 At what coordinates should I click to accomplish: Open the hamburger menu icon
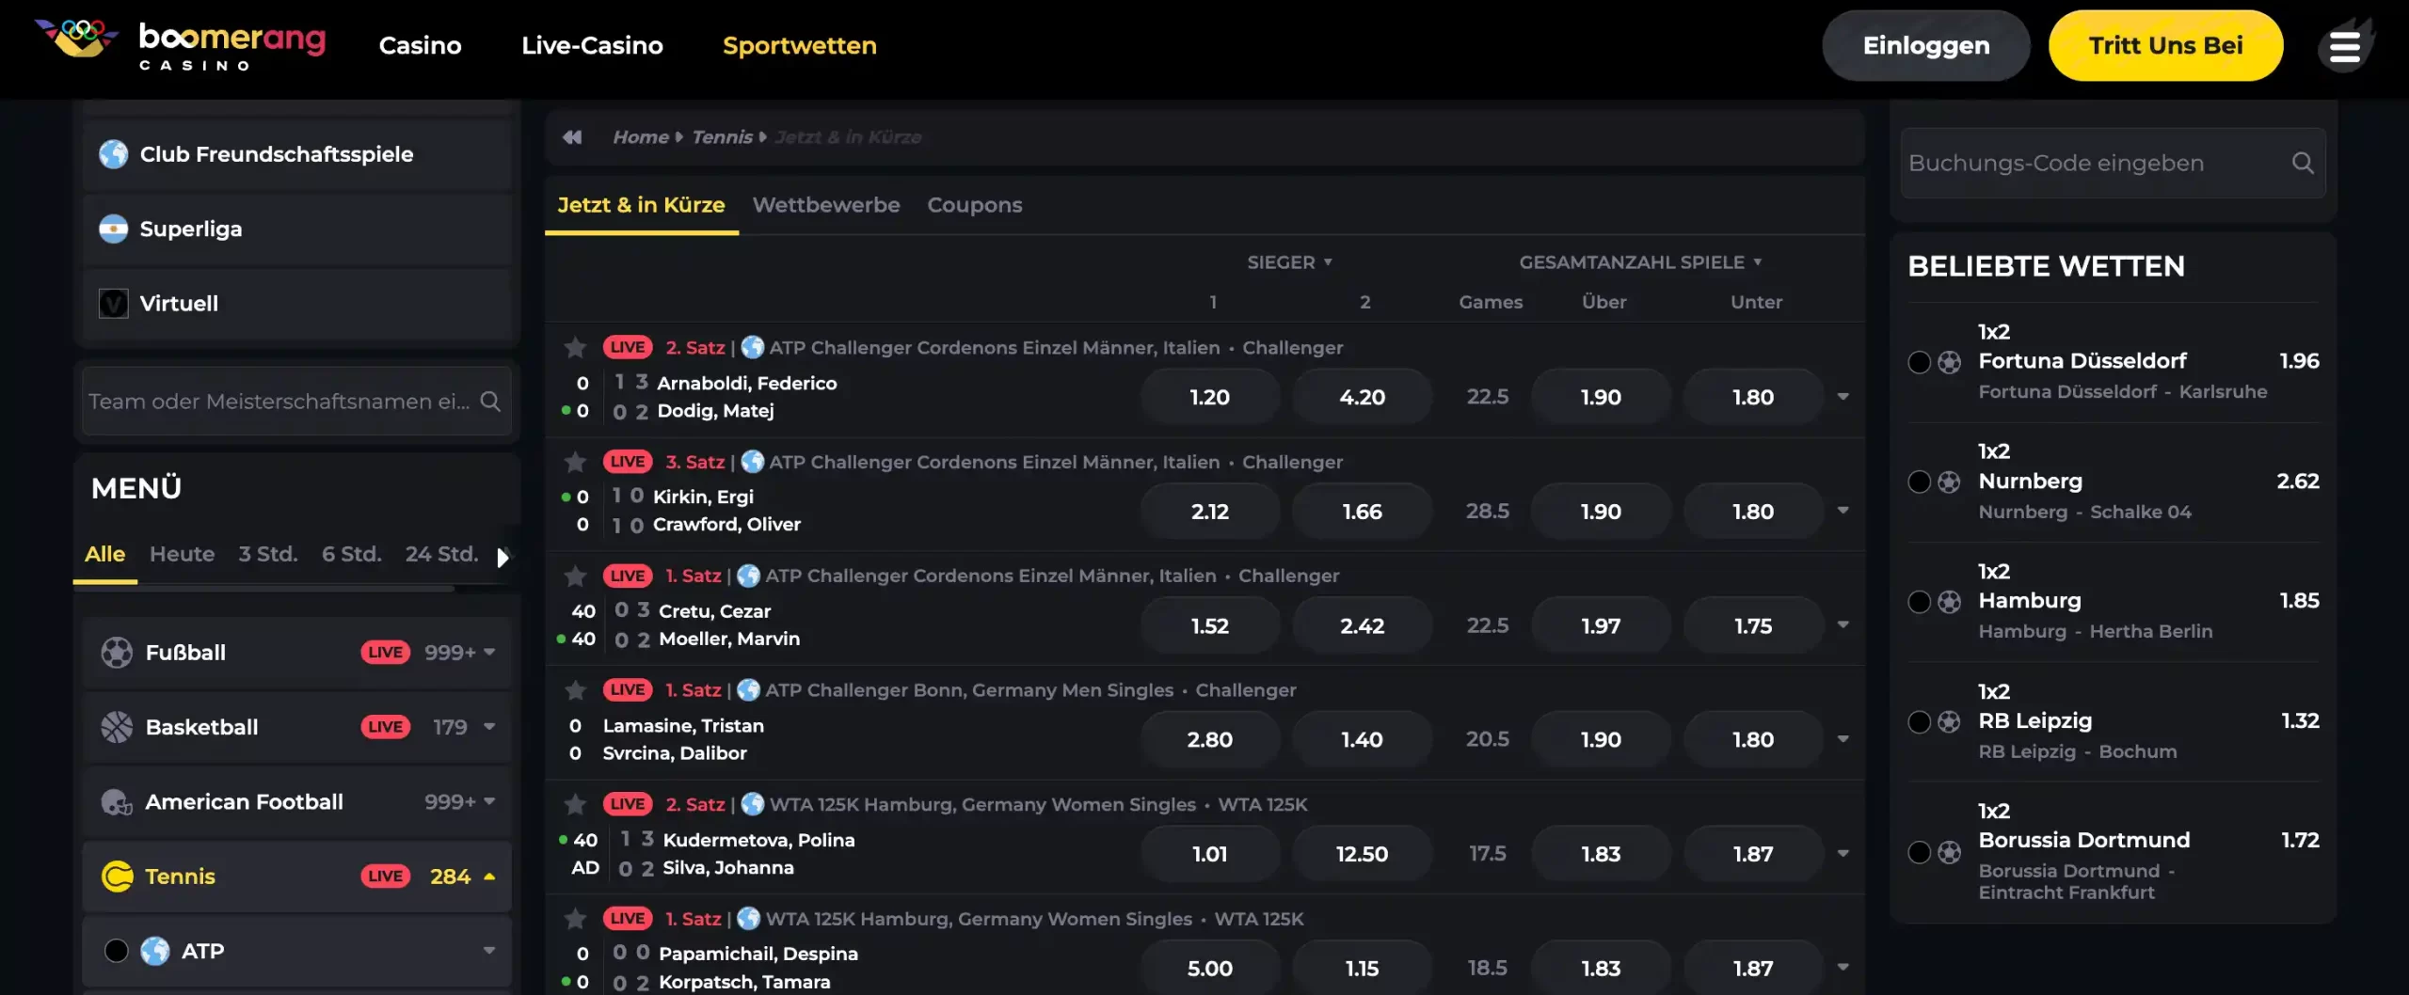pos(2344,46)
